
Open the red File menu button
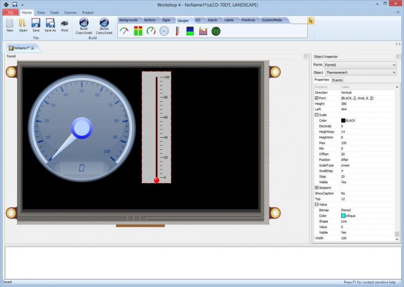[10, 12]
